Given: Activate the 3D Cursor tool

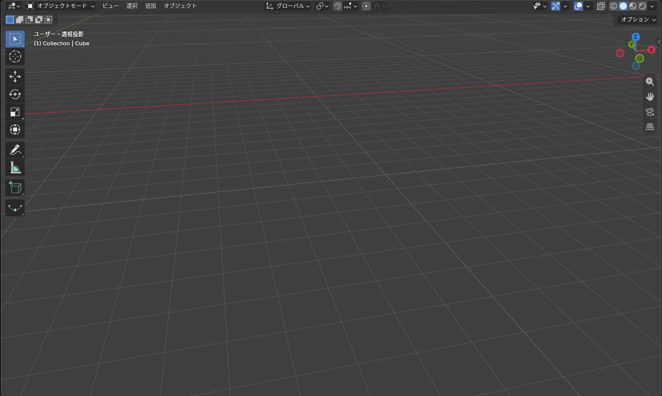Looking at the screenshot, I should point(15,56).
